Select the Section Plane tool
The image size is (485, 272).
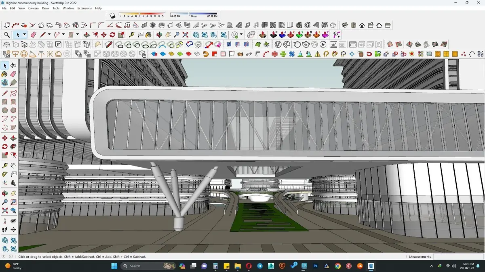(x=13, y=230)
